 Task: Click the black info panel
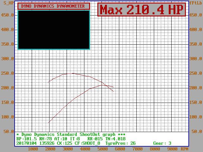54,30
